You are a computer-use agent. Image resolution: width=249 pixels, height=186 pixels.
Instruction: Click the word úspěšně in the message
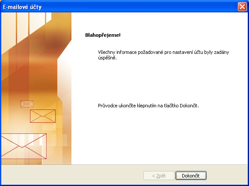coord(107,58)
